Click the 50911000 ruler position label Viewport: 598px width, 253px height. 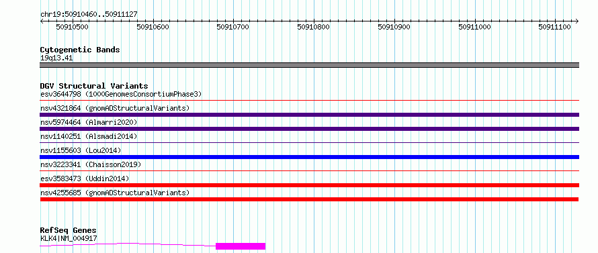(474, 27)
